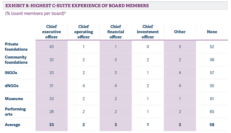
Task: Click Private foundations CEO value 43
Action: tap(51, 47)
